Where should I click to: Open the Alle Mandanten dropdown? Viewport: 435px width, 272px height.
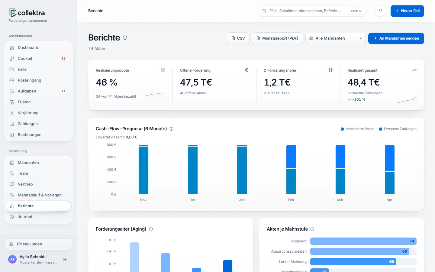(336, 38)
